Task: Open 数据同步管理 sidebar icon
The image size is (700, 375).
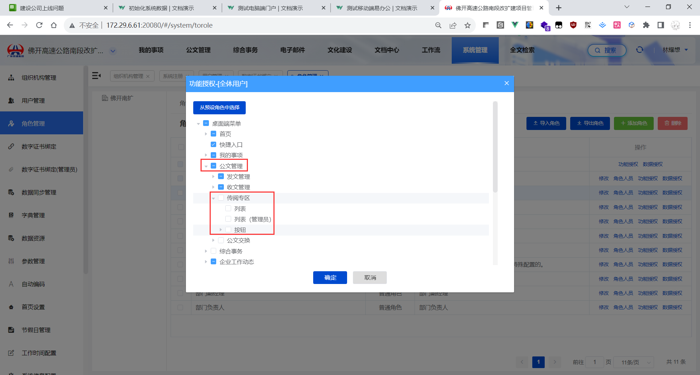Action: [x=11, y=192]
